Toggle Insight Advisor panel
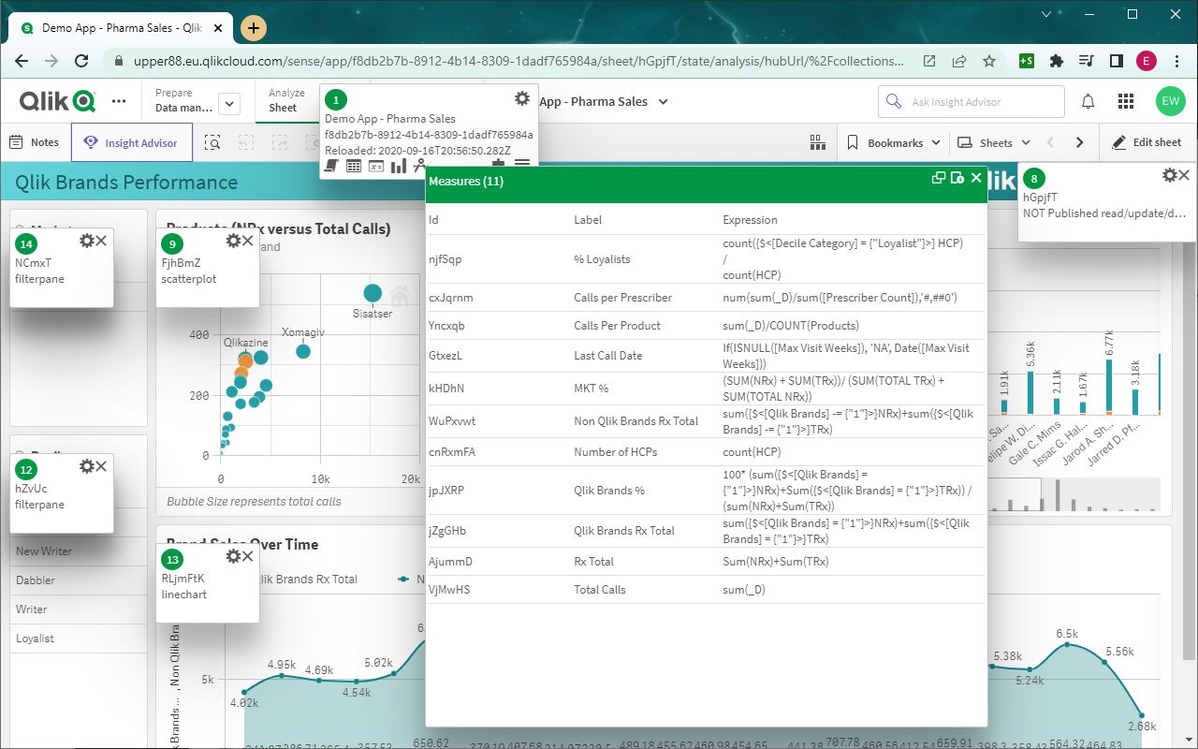1198x749 pixels. [131, 143]
